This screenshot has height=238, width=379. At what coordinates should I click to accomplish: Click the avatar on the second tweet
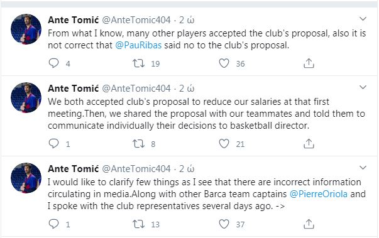(x=26, y=97)
